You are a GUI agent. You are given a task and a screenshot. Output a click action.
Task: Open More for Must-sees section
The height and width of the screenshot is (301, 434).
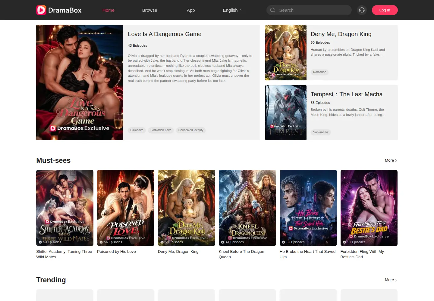coord(391,160)
